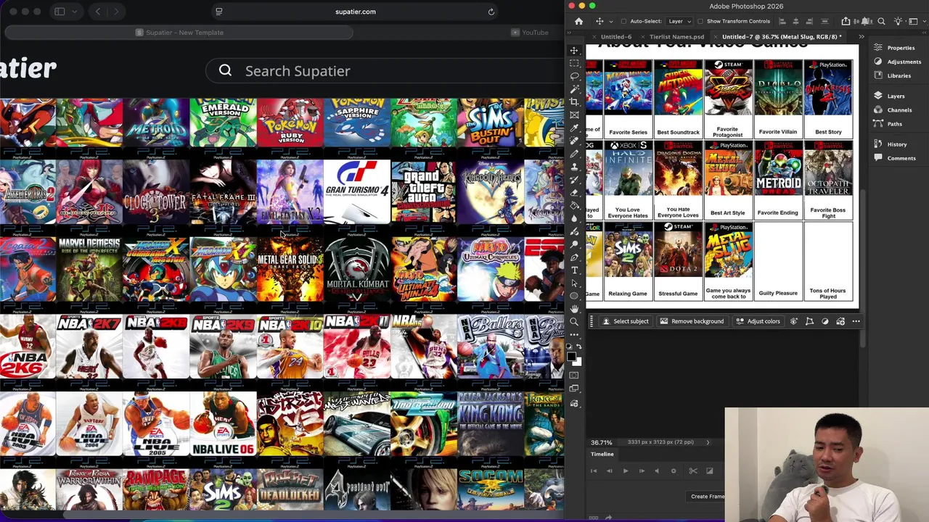Click align left edges icon

(x=782, y=21)
